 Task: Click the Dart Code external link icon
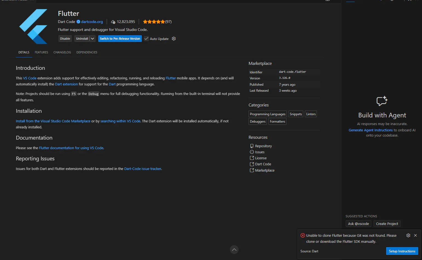click(252, 164)
